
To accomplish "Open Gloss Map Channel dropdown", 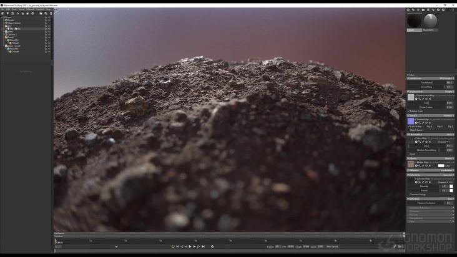I will click(443, 142).
